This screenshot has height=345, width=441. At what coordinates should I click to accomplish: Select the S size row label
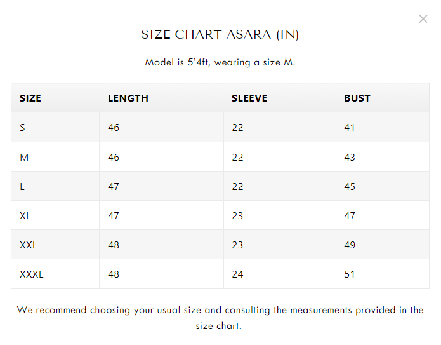(x=23, y=128)
